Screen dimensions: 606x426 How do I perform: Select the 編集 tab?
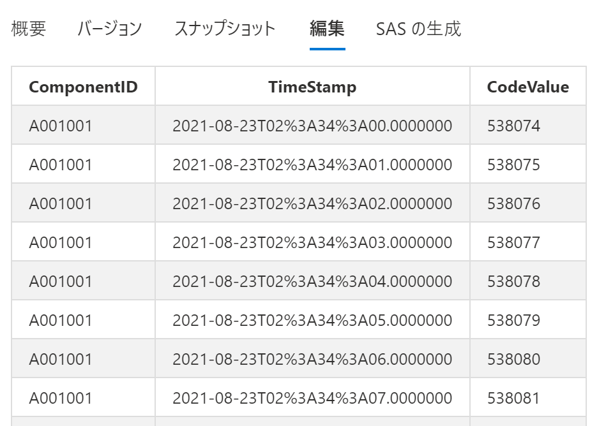[327, 29]
